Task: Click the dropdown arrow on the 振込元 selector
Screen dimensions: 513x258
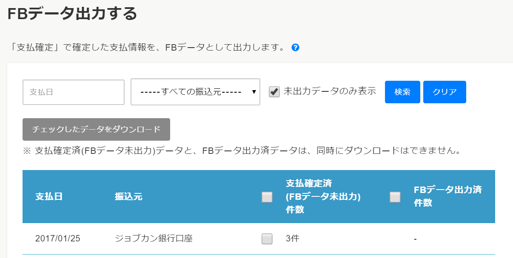Action: [x=254, y=91]
